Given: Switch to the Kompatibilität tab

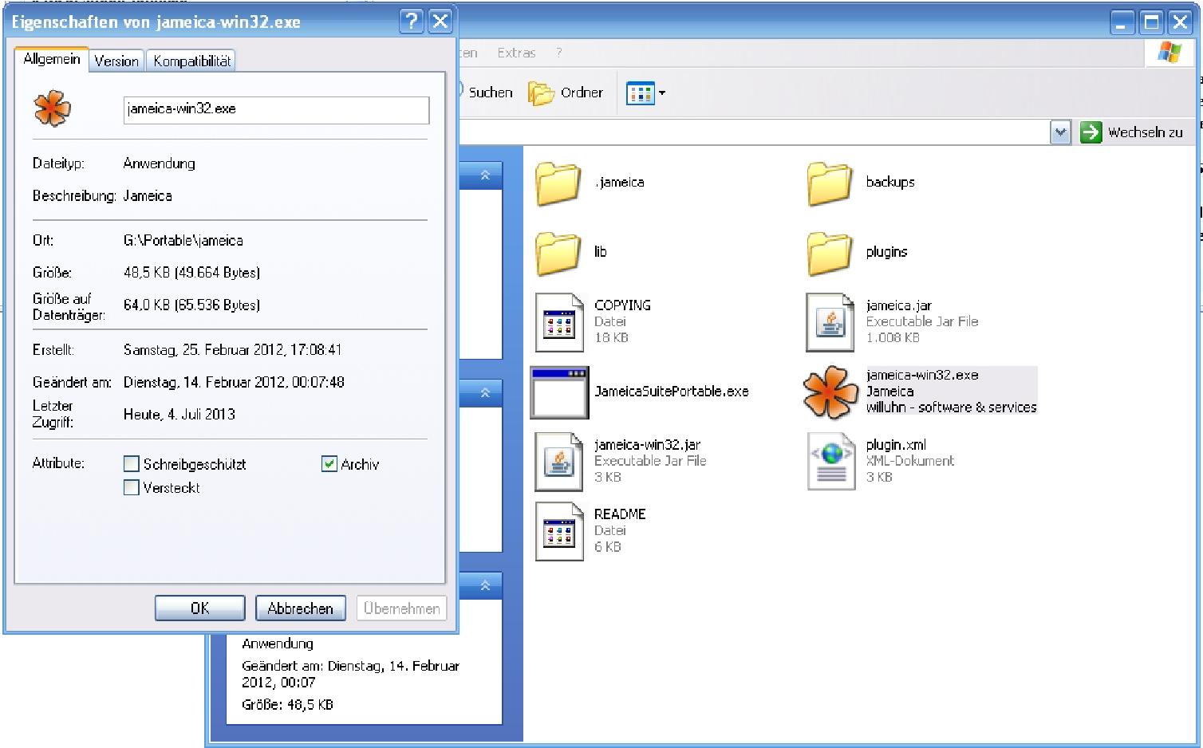Looking at the screenshot, I should pos(191,61).
